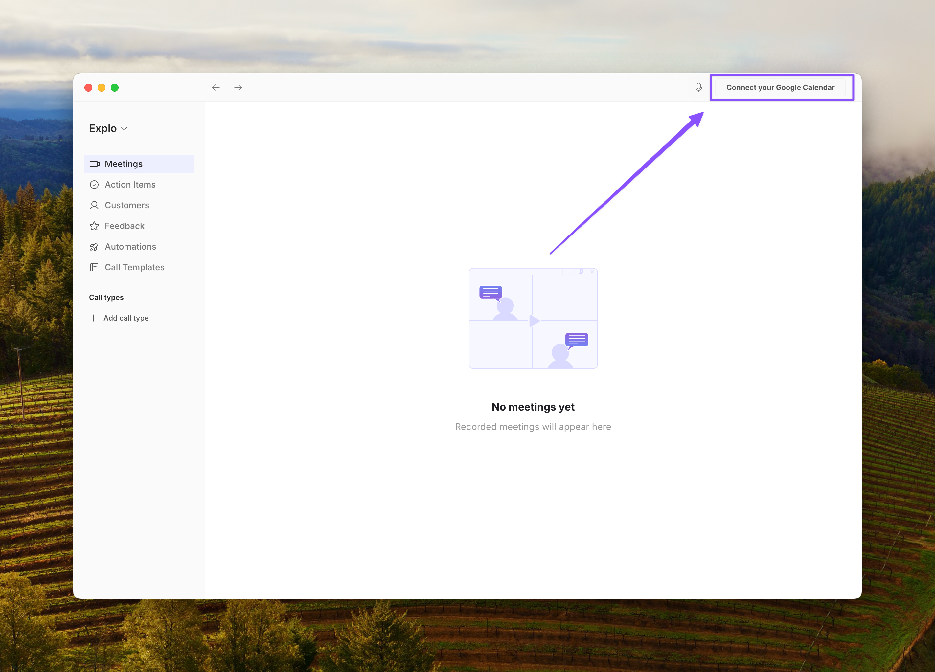Click the Automations rocket icon
The height and width of the screenshot is (672, 935).
coord(94,247)
